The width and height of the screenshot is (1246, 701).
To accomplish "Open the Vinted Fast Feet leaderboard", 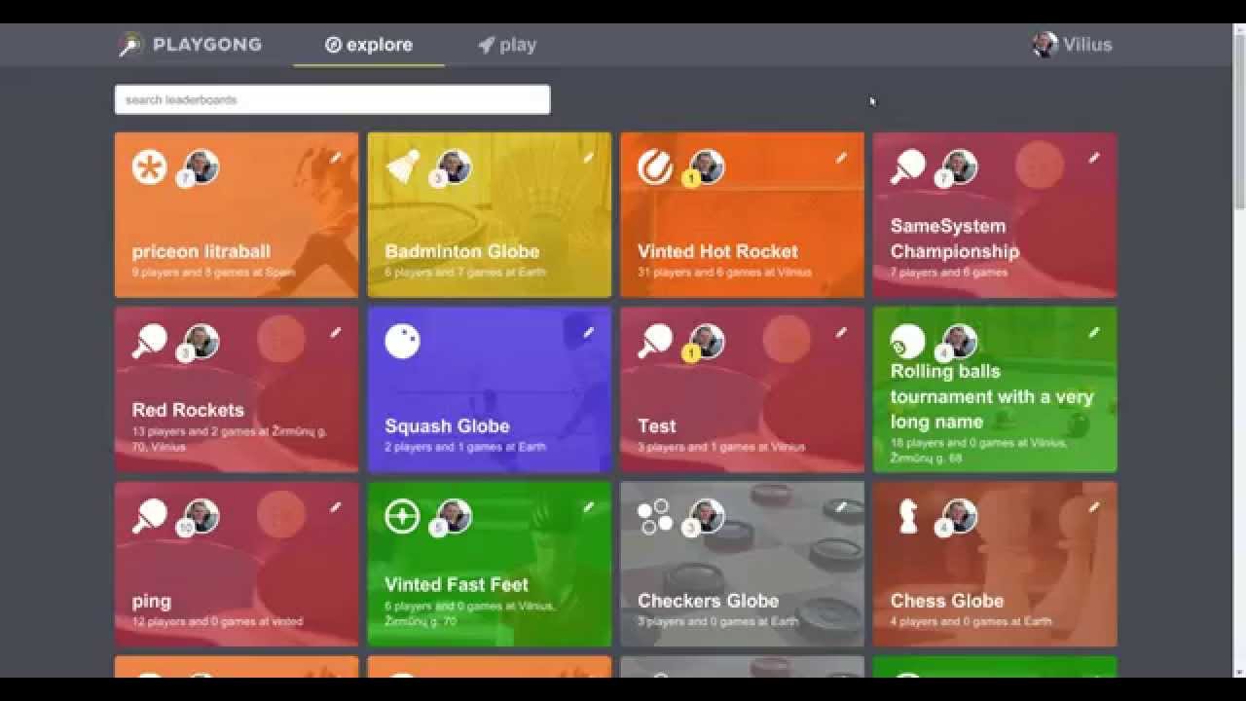I will 457,584.
